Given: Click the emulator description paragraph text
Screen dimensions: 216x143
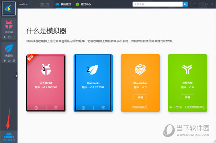Looking at the screenshot, I should [100, 41].
